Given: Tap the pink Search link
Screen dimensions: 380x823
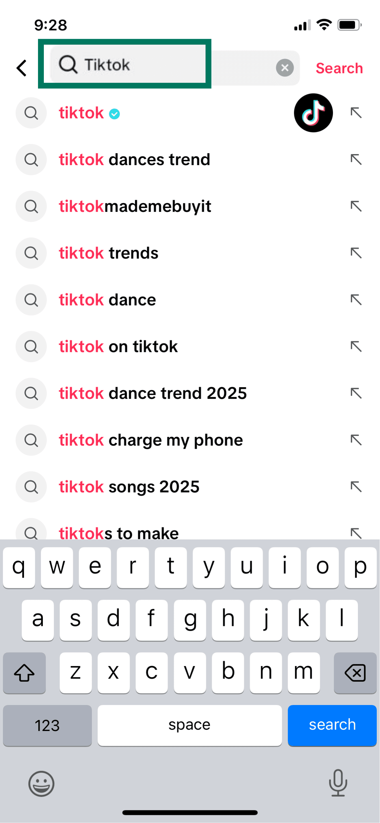Looking at the screenshot, I should point(339,68).
